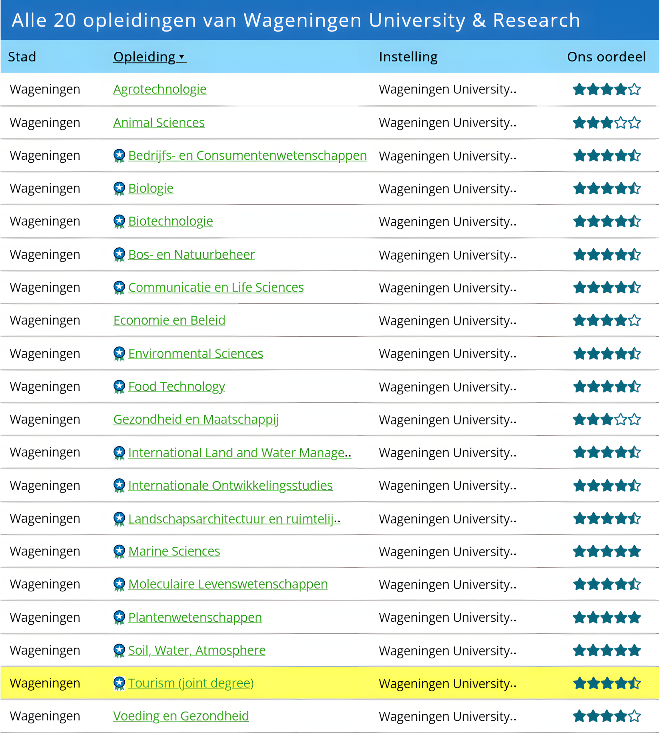Open the Moleculaire Levenswetenschappen link

(x=228, y=584)
